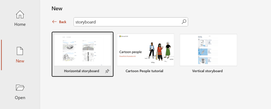The height and width of the screenshot is (109, 271).
Task: Click the Vertical storyboard caption text
Action: [207, 71]
